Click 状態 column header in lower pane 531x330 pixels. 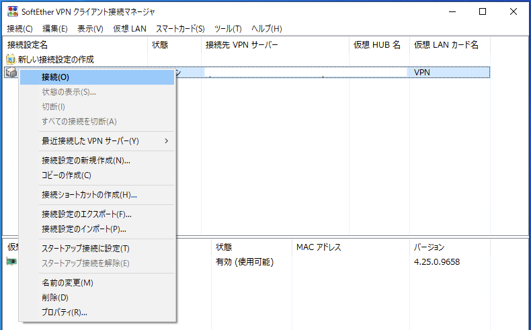(251, 247)
